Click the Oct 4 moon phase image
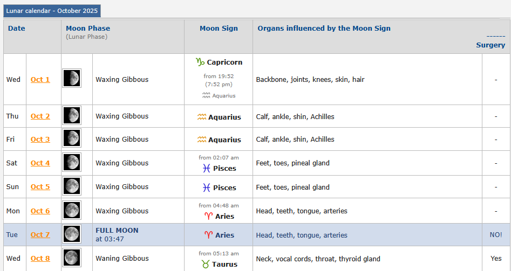511x271 pixels. click(x=72, y=163)
